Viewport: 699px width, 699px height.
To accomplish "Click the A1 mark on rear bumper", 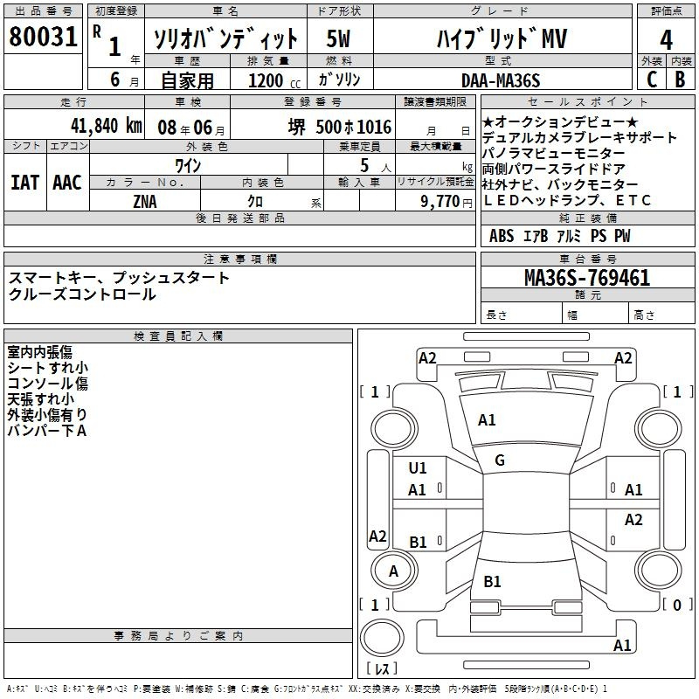I will 622,646.
